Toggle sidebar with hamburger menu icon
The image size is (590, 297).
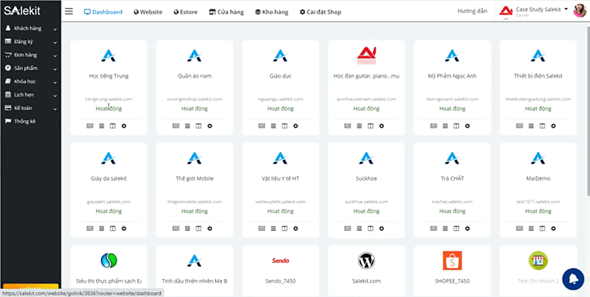tap(69, 11)
